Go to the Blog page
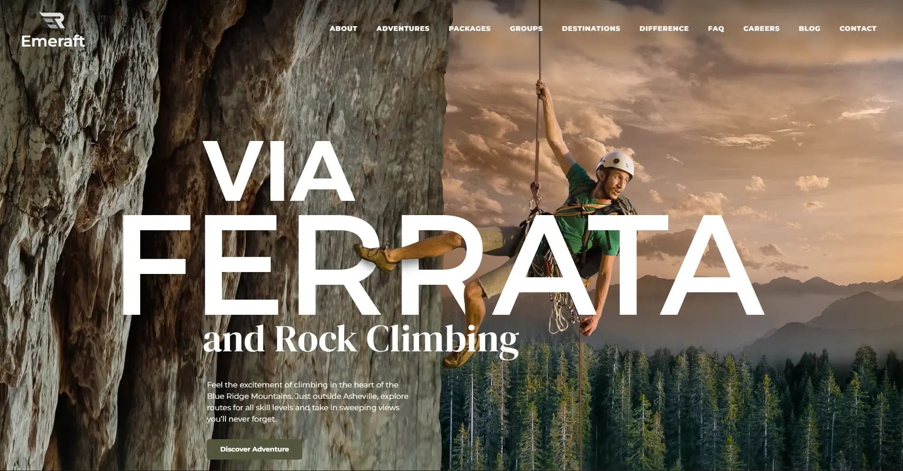 [x=809, y=28]
